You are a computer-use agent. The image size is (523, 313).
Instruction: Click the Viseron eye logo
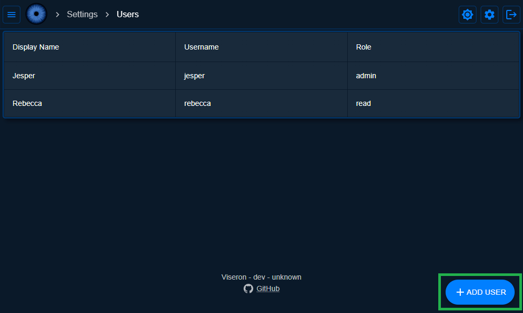[37, 14]
